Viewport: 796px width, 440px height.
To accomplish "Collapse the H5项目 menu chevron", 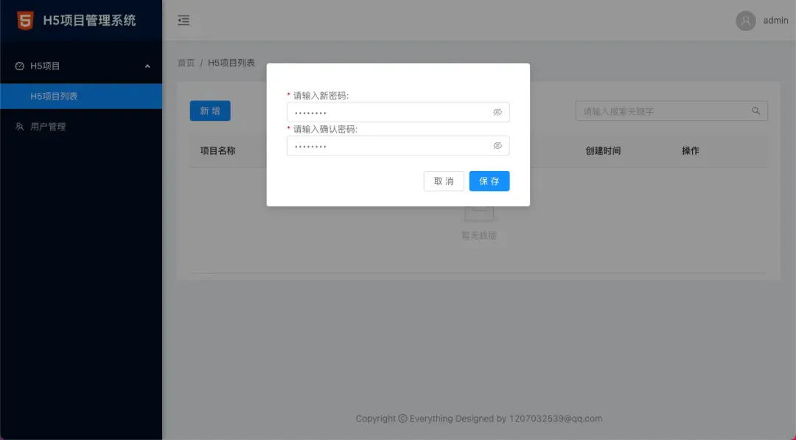I will (147, 66).
